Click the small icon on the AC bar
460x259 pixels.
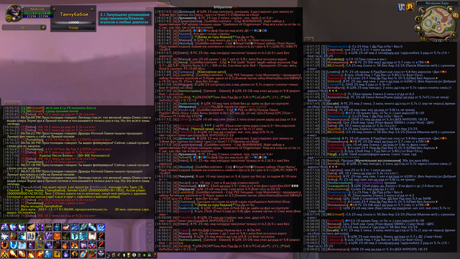(43, 27)
